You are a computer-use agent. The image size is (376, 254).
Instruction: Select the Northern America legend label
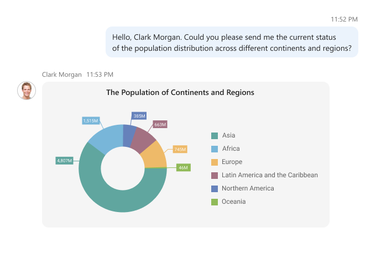(x=248, y=188)
